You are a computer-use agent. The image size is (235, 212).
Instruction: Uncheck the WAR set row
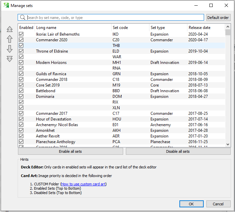(x=21, y=57)
